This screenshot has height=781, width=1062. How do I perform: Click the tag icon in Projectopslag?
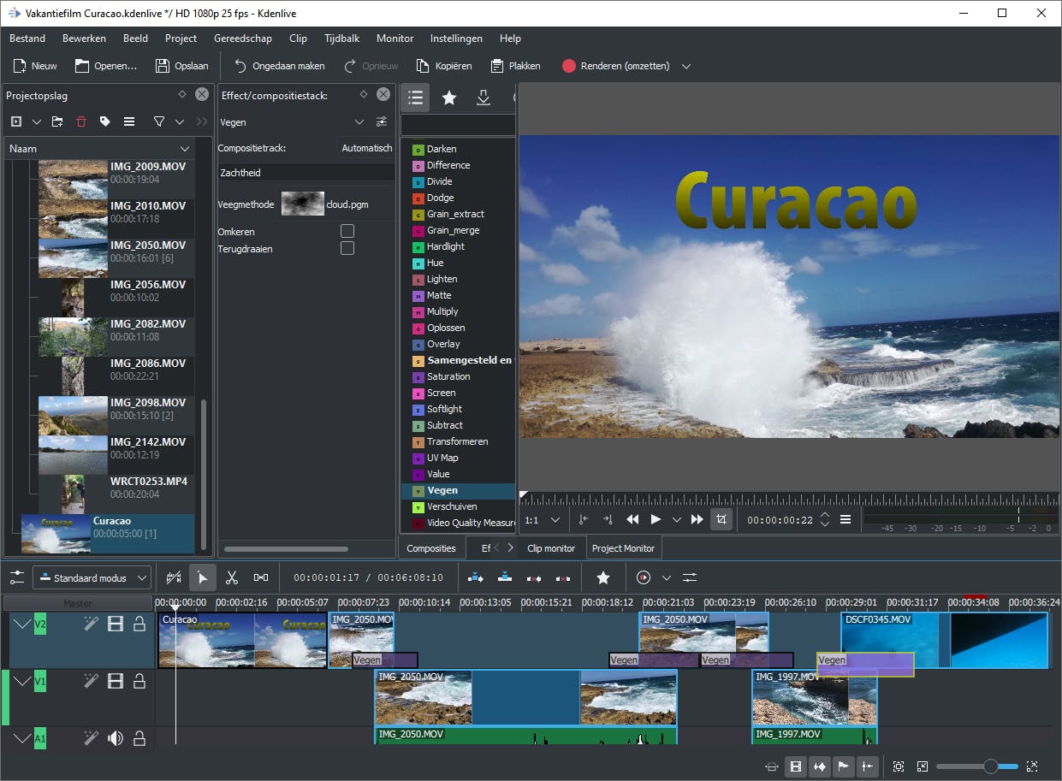pyautogui.click(x=105, y=121)
